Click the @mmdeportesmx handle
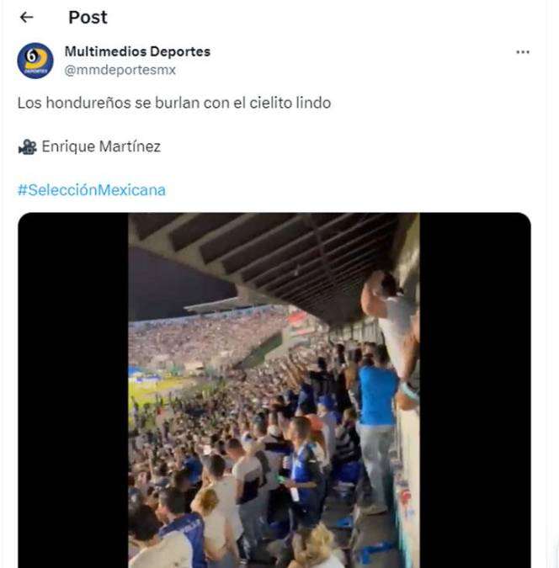The width and height of the screenshot is (559, 568). click(x=120, y=71)
